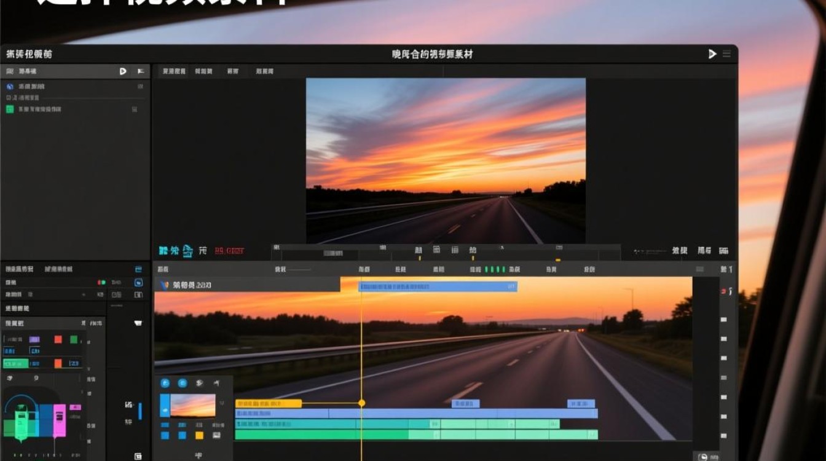This screenshot has width=826, height=461.
Task: Click the yellow playhead dot on the timeline
Action: 361,403
